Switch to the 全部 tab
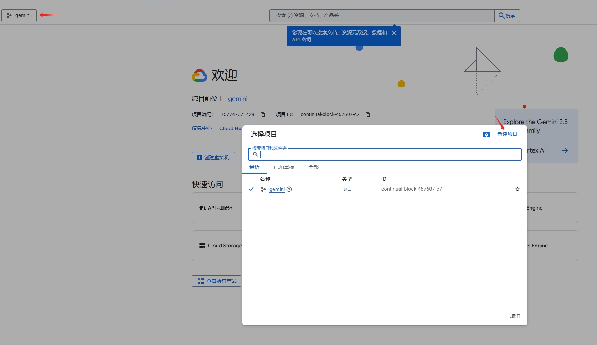Screen dimensions: 597x345 [x=313, y=167]
